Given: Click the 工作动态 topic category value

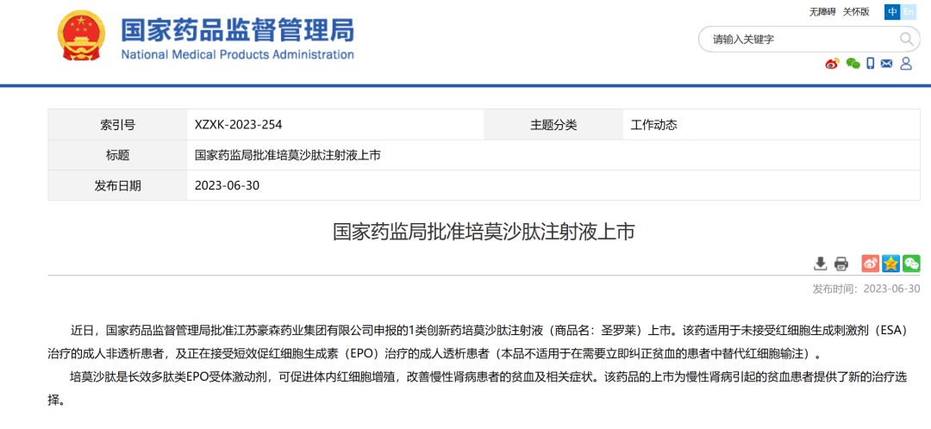Looking at the screenshot, I should 653,125.
